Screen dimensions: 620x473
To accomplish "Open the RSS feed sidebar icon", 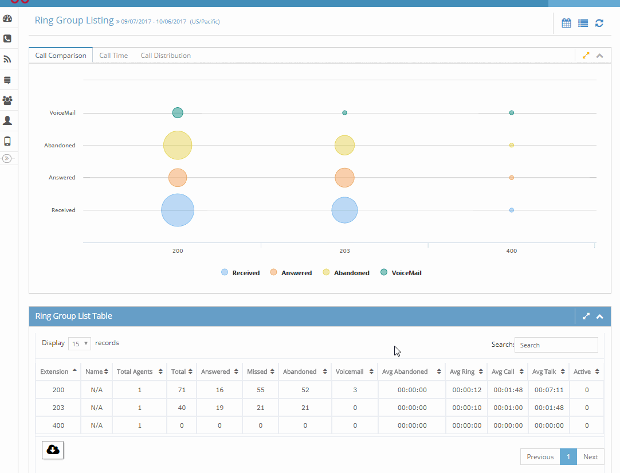I will pos(7,59).
